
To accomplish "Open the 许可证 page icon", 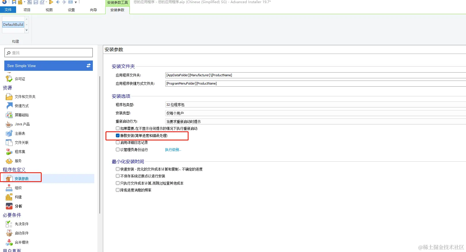I will pyautogui.click(x=9, y=79).
